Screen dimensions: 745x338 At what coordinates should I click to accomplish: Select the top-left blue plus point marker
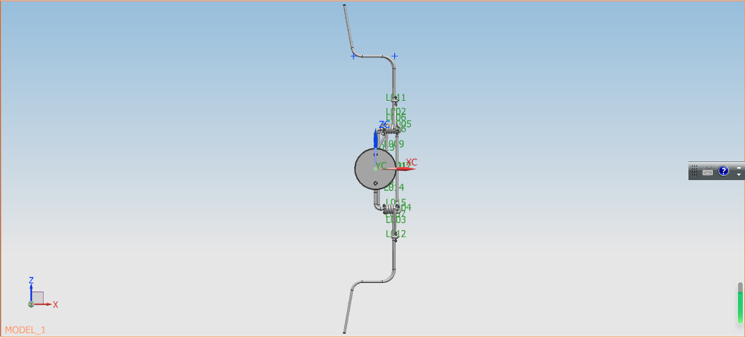[353, 56]
